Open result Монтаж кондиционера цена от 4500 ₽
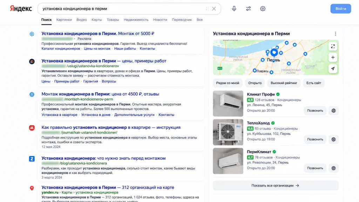The height and width of the screenshot is (202, 359). (100, 94)
